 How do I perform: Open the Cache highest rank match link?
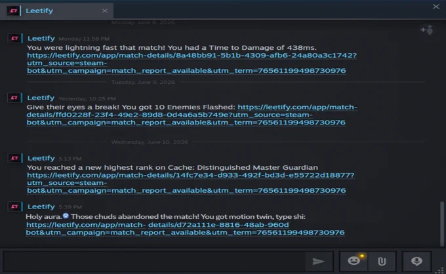click(191, 183)
